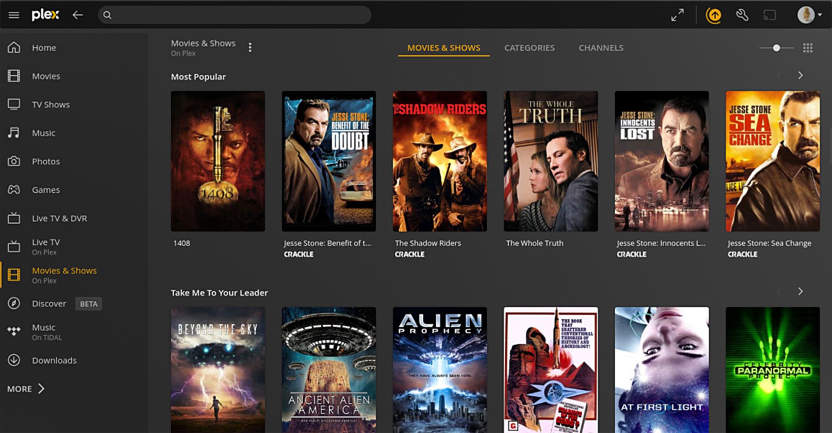Open Jesse Stone: Innocents Lost poster
832x433 pixels.
tap(662, 161)
